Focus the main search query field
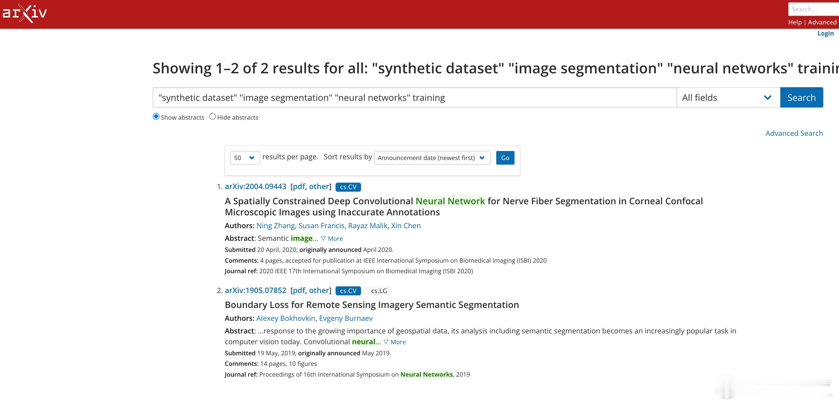The width and height of the screenshot is (839, 407). coord(415,97)
